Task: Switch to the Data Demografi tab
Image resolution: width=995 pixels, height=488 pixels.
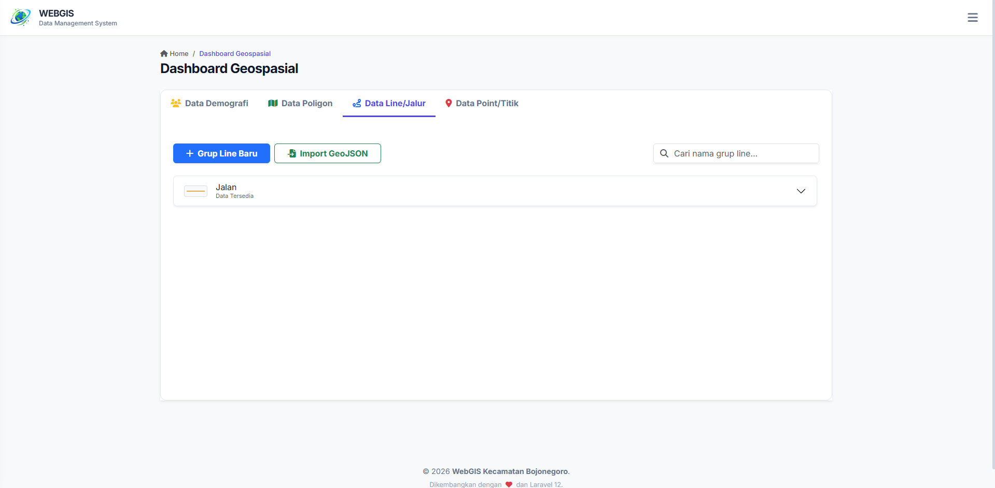Action: coord(216,103)
